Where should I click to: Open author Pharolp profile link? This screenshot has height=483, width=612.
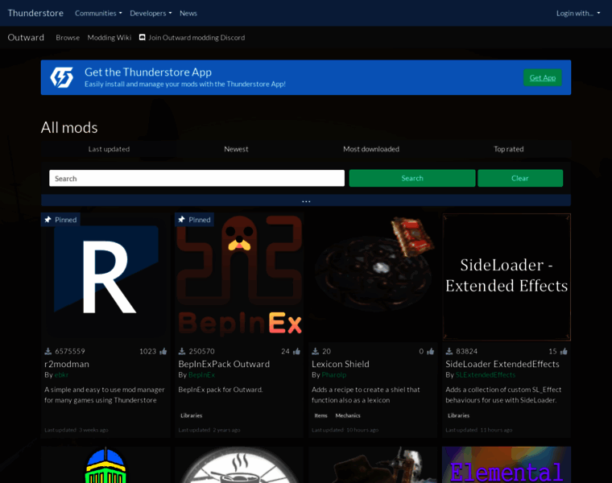coord(333,375)
